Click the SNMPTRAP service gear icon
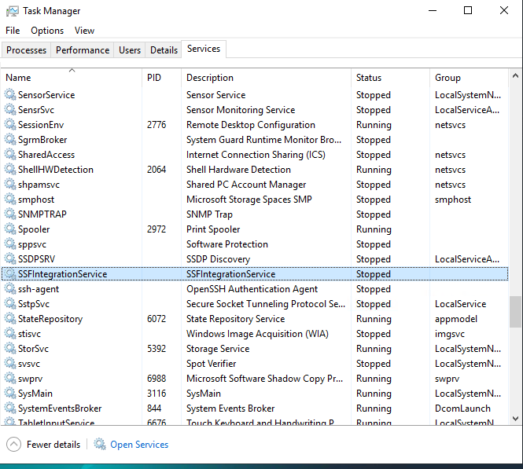523x469 pixels. point(10,214)
